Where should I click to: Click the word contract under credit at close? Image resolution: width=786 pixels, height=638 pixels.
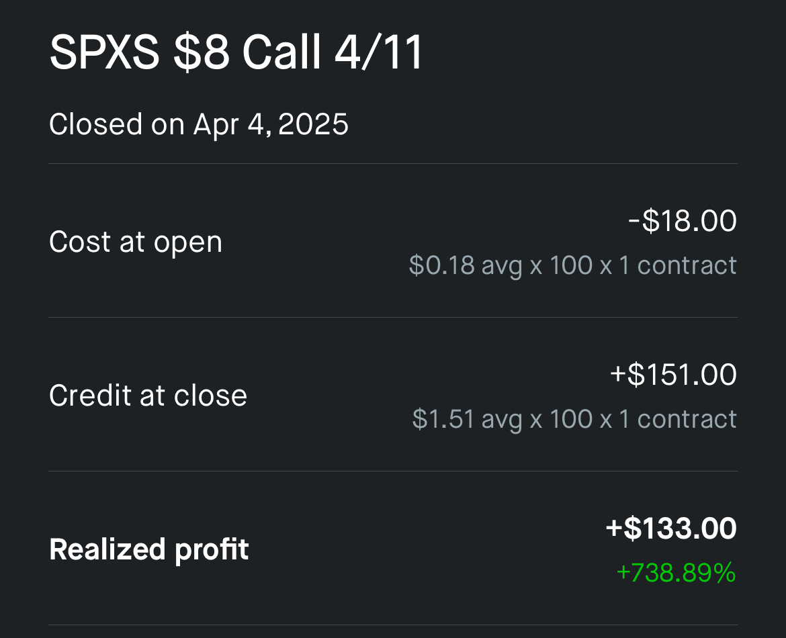[x=687, y=419]
